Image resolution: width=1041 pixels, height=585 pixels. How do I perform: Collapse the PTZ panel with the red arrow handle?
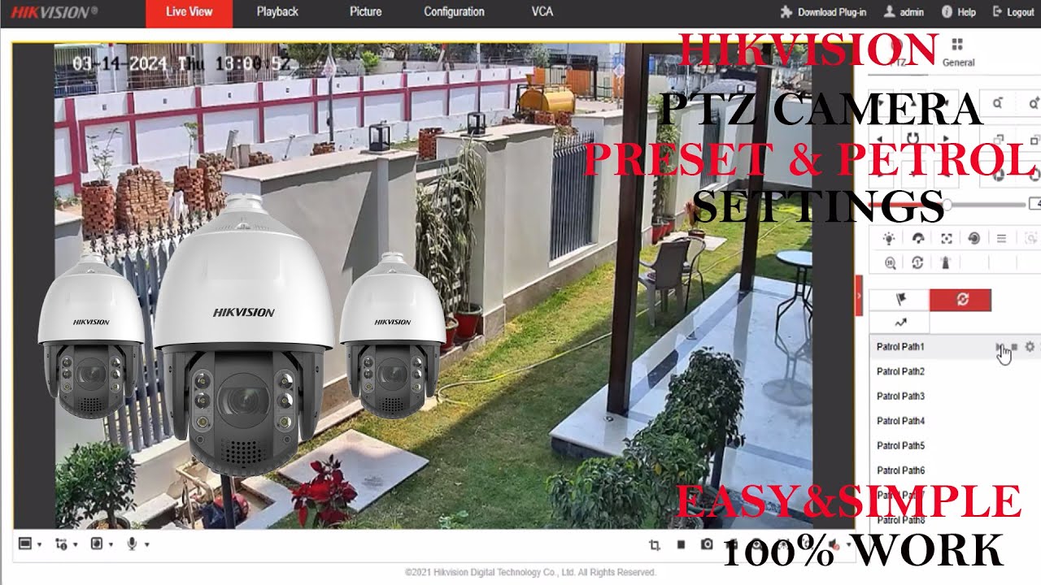tap(859, 296)
